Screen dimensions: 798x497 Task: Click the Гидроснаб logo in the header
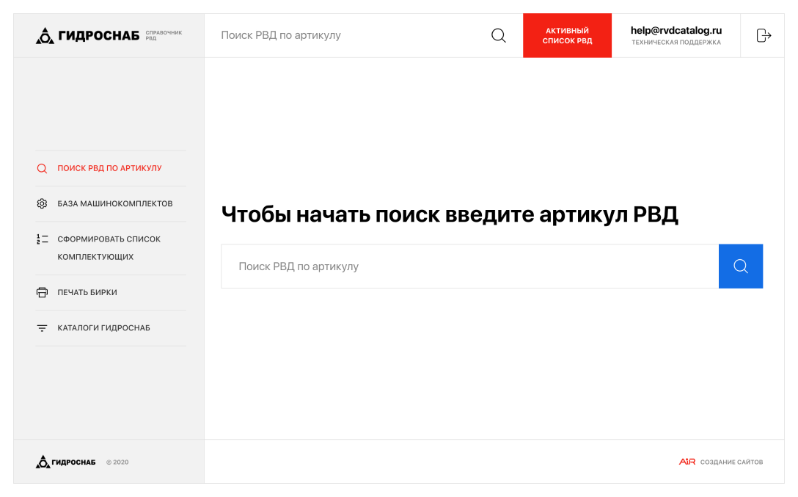87,36
